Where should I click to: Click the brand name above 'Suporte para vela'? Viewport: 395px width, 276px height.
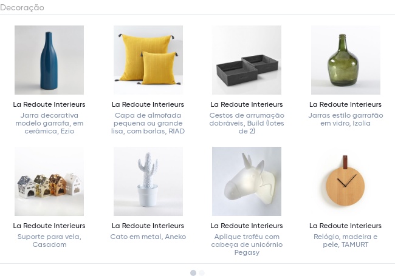click(49, 226)
